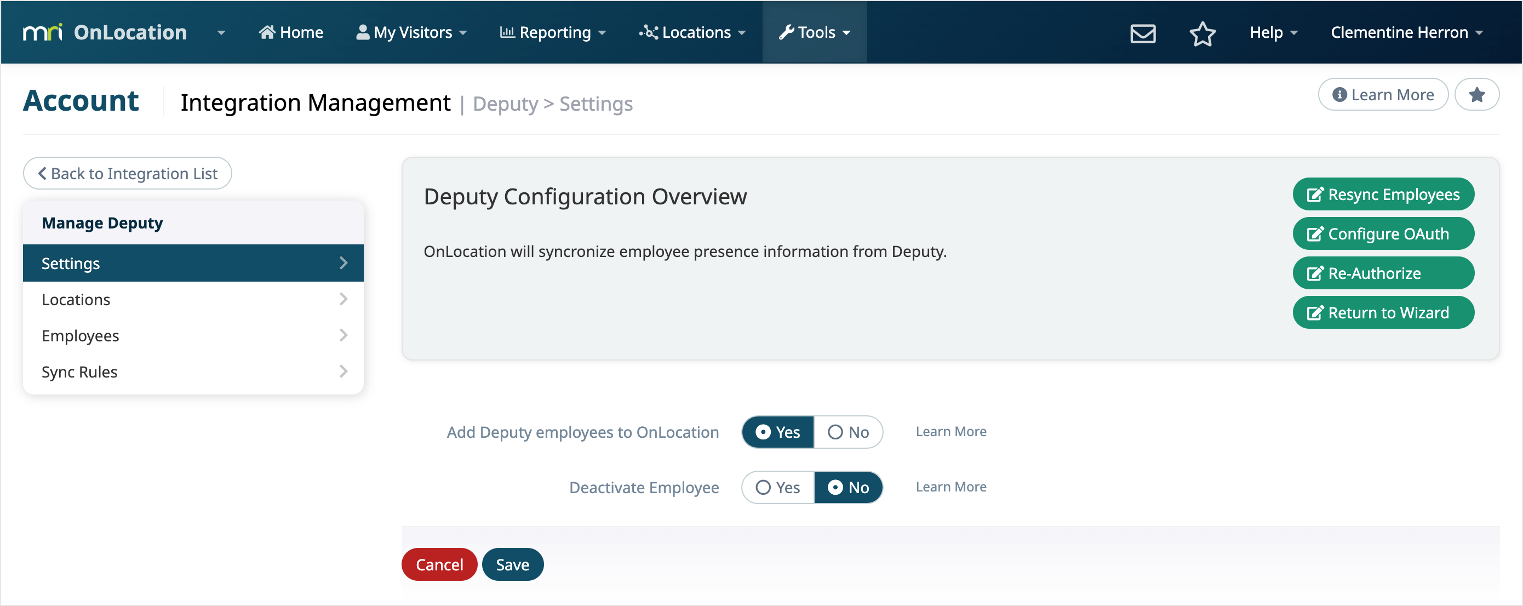This screenshot has width=1523, height=606.
Task: Click the info icon inside Learn More
Action: coord(1341,95)
